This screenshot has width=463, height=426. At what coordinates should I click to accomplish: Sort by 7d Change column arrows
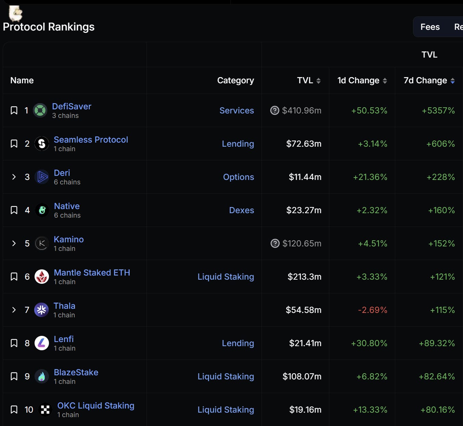click(452, 81)
